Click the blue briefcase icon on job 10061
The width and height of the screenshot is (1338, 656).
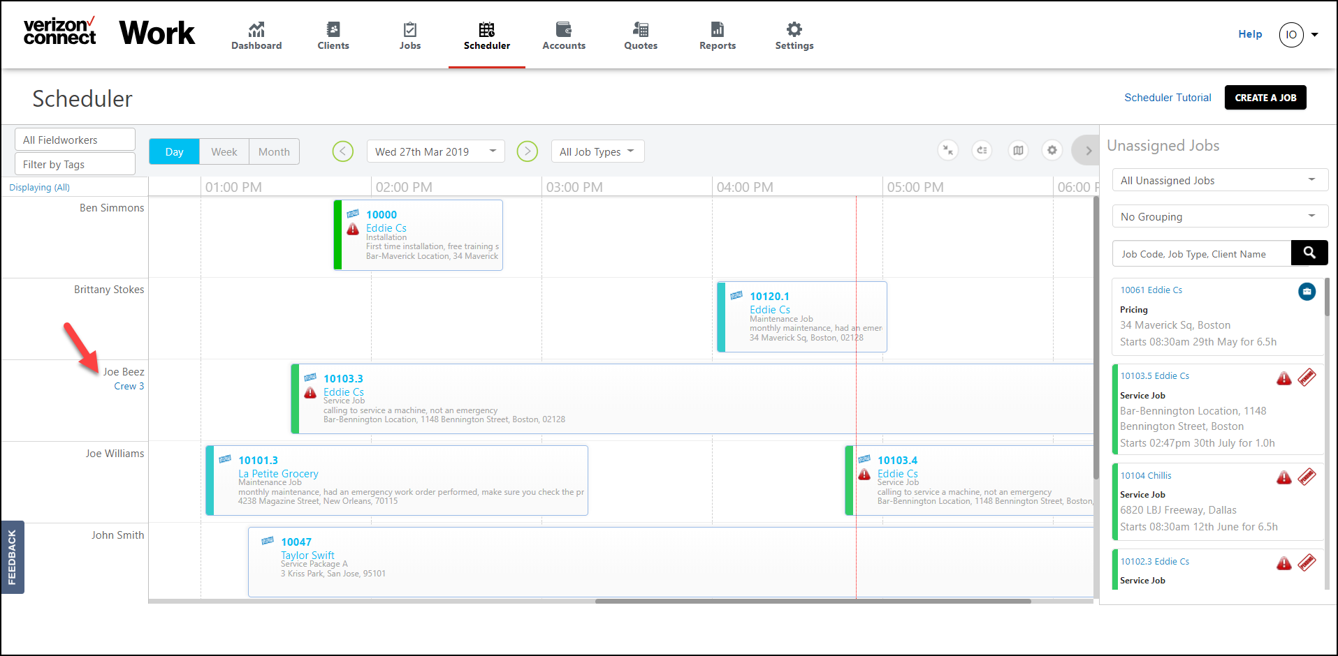click(1307, 292)
